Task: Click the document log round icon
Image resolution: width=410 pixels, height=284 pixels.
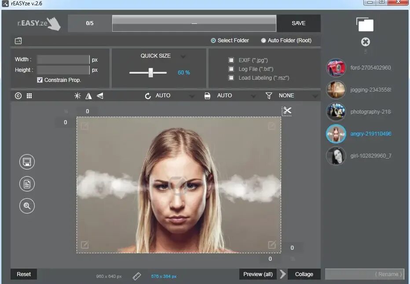Action: pos(27,184)
